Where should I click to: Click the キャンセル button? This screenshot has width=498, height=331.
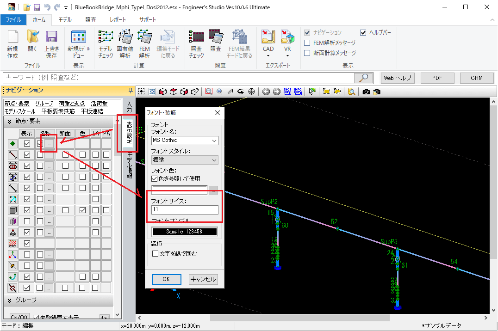point(203,279)
